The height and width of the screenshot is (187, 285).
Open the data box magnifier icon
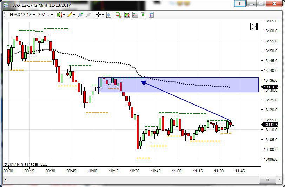[x=108, y=15]
